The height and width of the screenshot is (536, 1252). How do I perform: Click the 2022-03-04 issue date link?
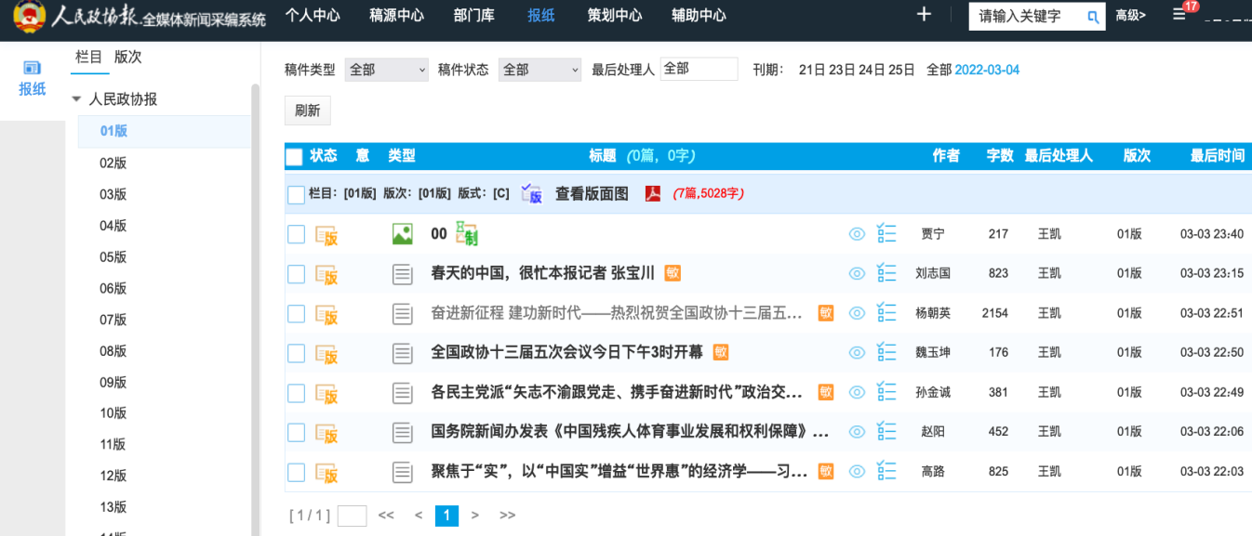point(987,70)
